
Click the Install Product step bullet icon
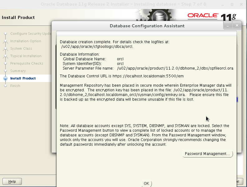pos(5,78)
